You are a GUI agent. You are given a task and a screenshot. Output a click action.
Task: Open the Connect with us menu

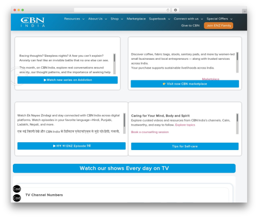pos(186,19)
